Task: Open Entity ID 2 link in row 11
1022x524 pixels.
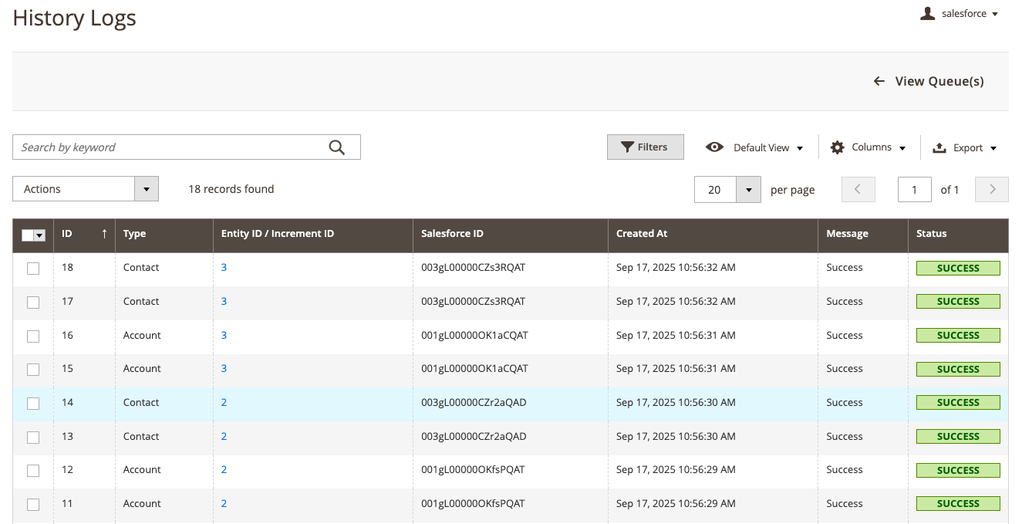Action: pyautogui.click(x=224, y=503)
